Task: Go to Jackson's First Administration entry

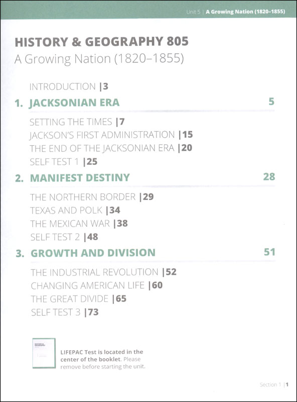Action: pyautogui.click(x=111, y=135)
